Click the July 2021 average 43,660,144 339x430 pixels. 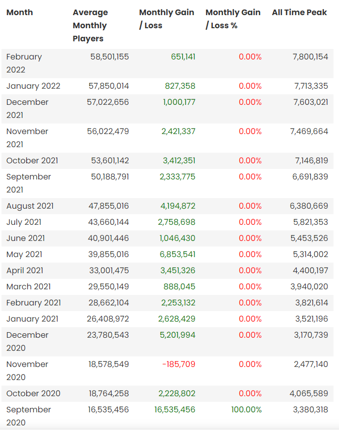(109, 222)
